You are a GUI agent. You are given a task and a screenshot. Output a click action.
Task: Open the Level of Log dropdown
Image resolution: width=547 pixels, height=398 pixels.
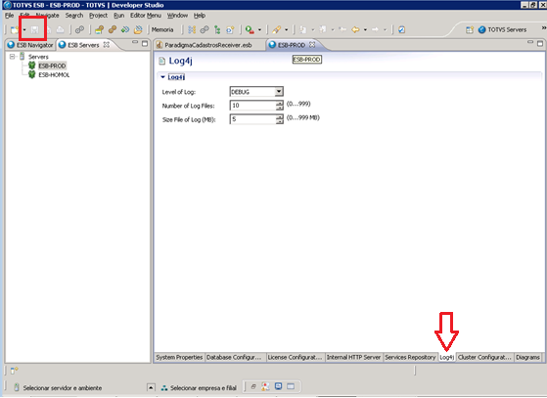[x=278, y=92]
